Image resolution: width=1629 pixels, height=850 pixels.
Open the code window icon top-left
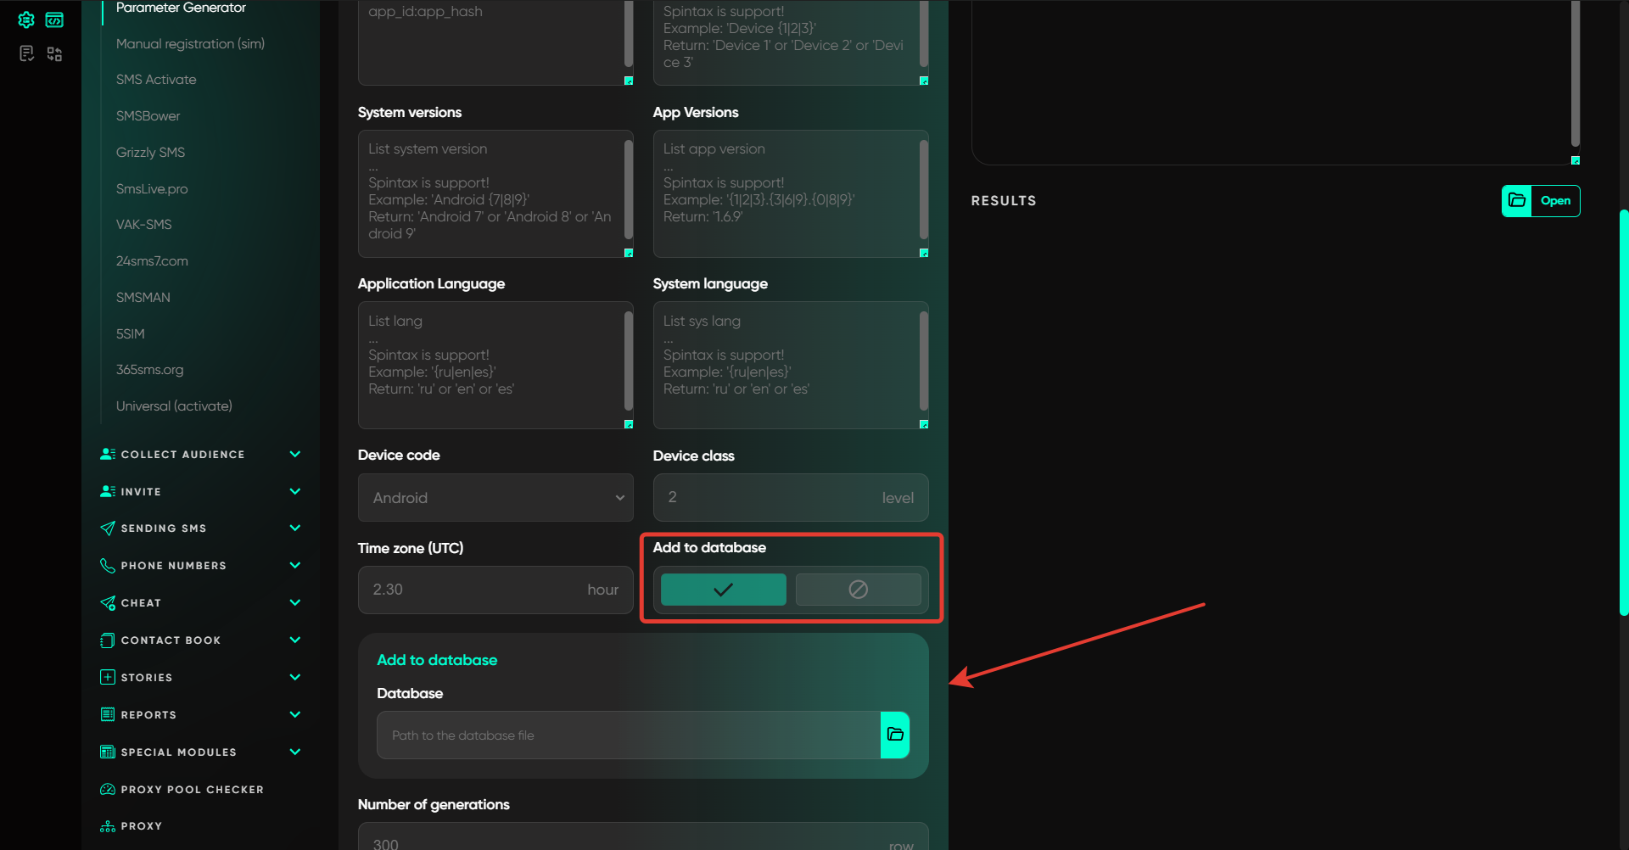54,20
